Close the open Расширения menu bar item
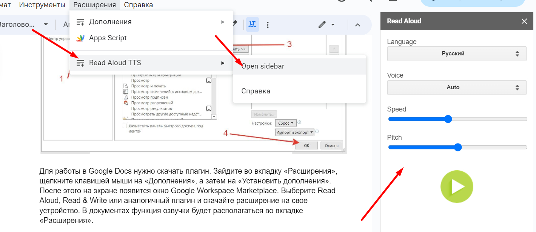The width and height of the screenshot is (536, 232). click(x=95, y=5)
